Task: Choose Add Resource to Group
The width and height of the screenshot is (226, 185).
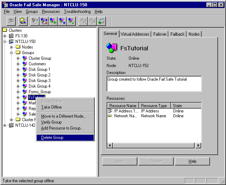Action: tap(65, 128)
